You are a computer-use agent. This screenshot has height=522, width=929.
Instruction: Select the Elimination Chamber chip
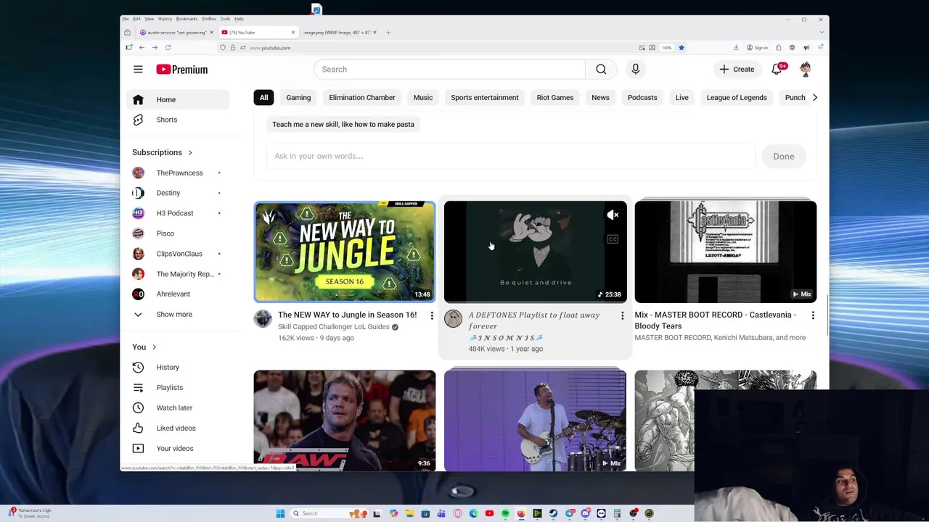click(x=362, y=97)
